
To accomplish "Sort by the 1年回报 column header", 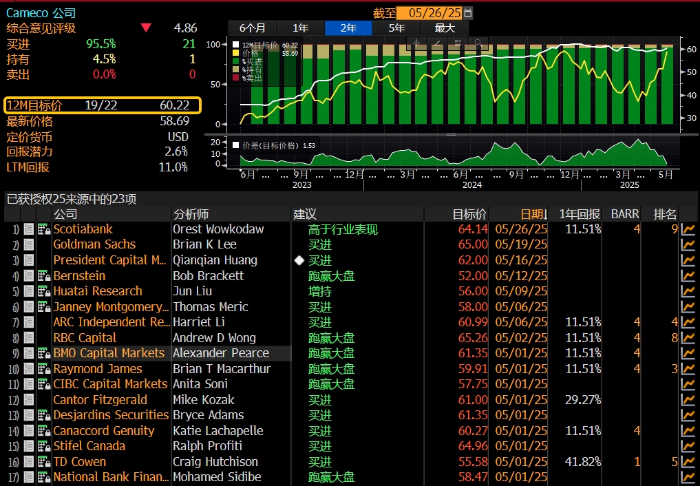I will pyautogui.click(x=580, y=214).
